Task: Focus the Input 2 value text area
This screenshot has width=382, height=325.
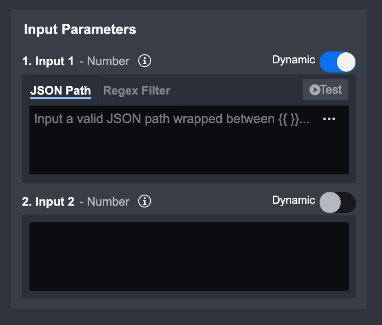Action: coord(189,257)
